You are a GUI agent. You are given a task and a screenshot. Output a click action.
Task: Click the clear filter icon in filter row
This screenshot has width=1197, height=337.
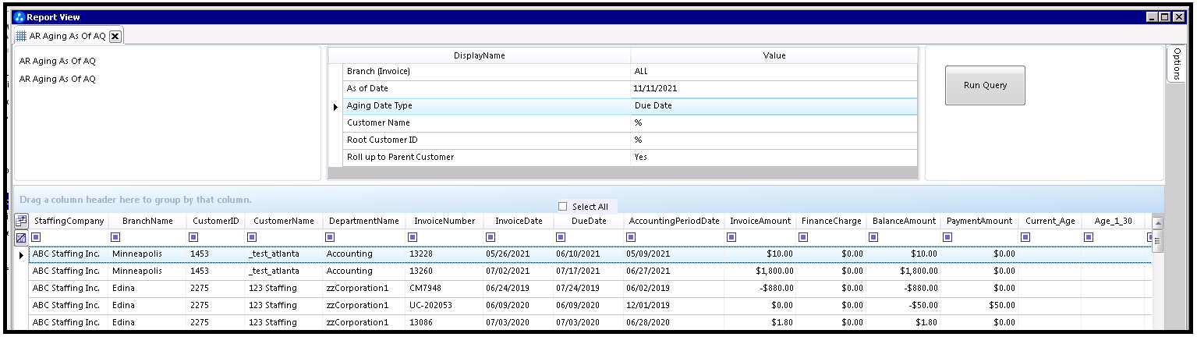click(x=21, y=237)
